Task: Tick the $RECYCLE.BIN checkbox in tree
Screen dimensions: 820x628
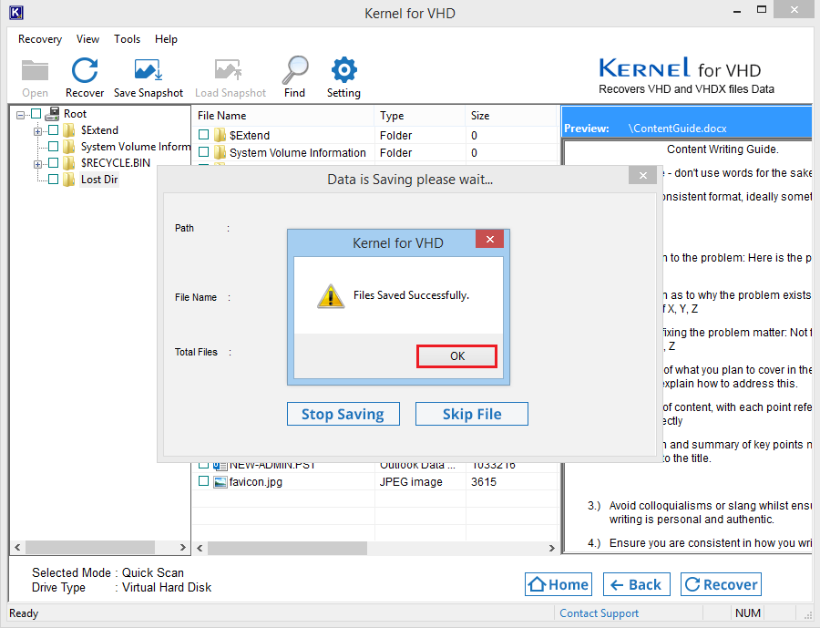Action: click(x=54, y=163)
